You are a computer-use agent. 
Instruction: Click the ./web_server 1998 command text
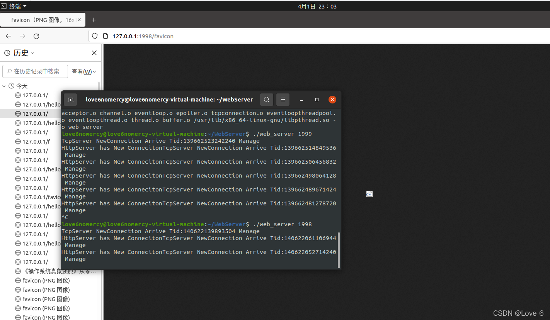pos(282,224)
